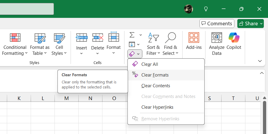Screen dimensions: 268x134
Task: Open Conditional Formatting menu
Action: click(15, 44)
